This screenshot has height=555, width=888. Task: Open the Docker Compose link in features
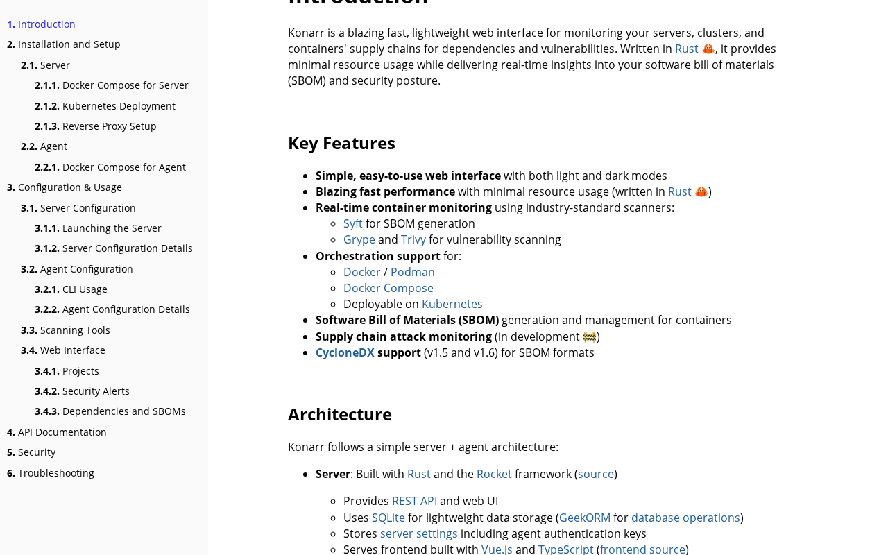[388, 288]
